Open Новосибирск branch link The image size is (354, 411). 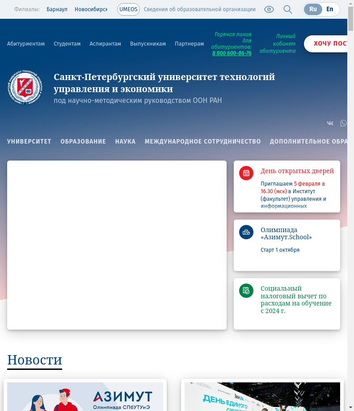tap(91, 9)
